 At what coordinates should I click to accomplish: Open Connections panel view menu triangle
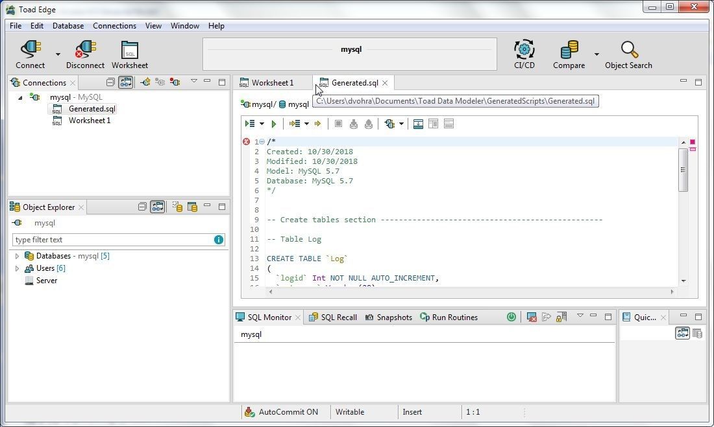click(x=194, y=81)
